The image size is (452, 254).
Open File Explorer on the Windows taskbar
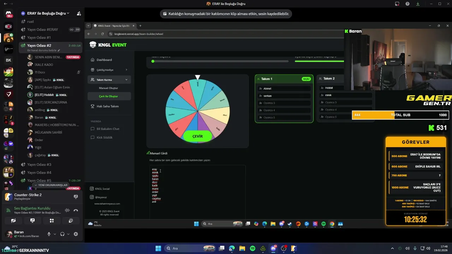point(242,248)
